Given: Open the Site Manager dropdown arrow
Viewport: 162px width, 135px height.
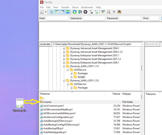Looking at the screenshot, I should pos(46,12).
